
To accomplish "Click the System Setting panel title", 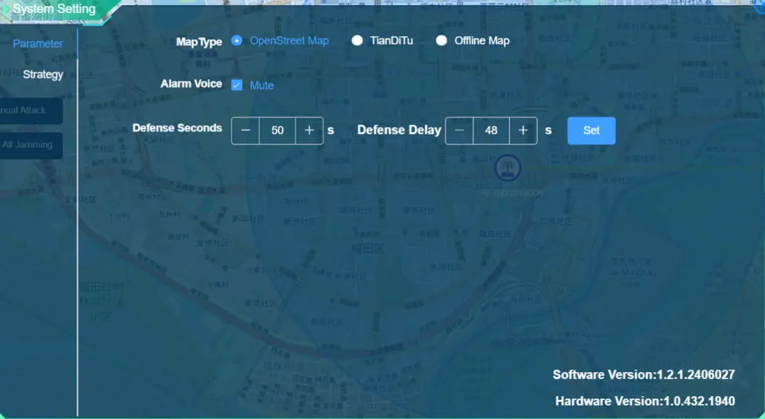I will (x=54, y=9).
